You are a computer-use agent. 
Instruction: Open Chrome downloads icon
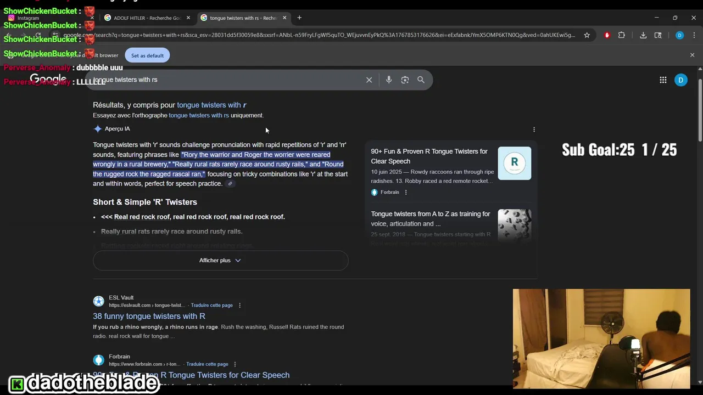pyautogui.click(x=643, y=35)
